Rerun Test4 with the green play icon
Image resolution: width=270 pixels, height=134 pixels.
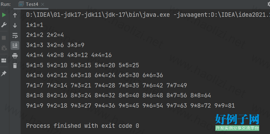click(4, 15)
